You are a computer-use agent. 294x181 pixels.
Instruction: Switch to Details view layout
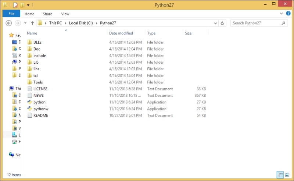point(280,175)
